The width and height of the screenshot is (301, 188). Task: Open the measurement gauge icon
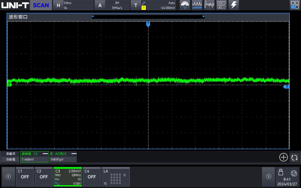[x=185, y=5]
